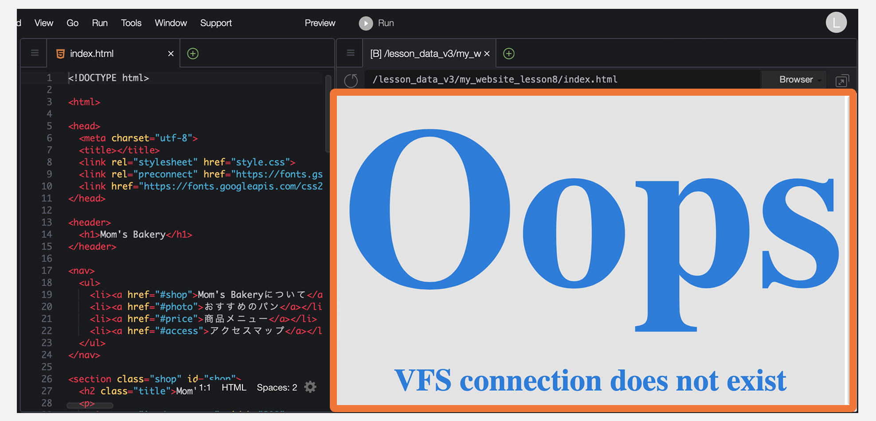Change Spaces: 2 indentation setting
The image size is (876, 421).
point(277,387)
